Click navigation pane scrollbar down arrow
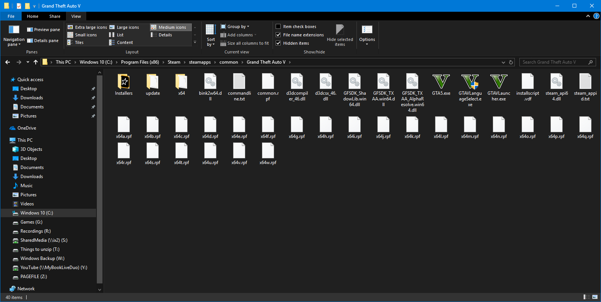This screenshot has height=302, width=601. [100, 289]
